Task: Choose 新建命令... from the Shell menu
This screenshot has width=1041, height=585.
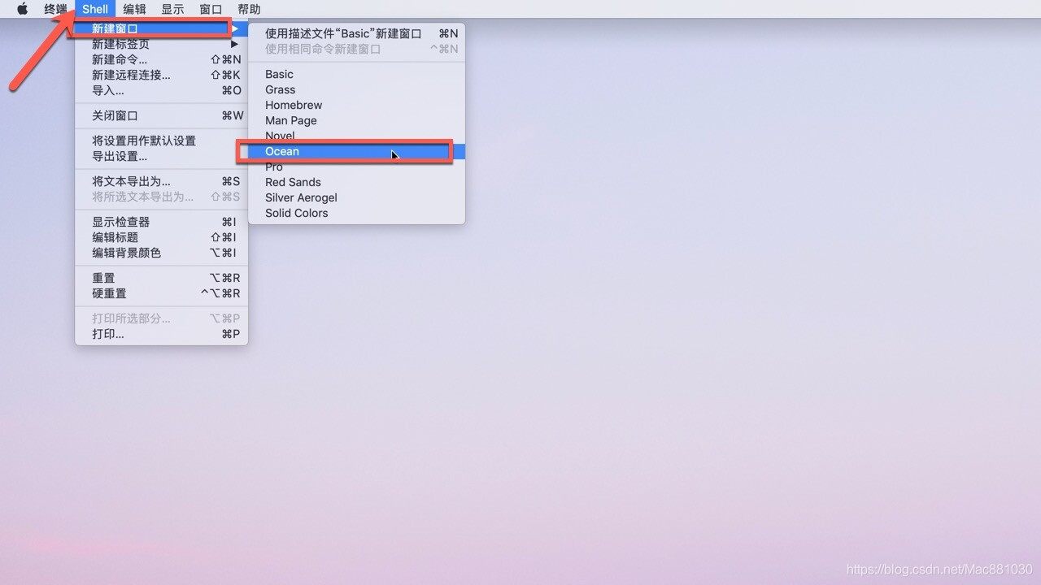Action: click(x=161, y=59)
